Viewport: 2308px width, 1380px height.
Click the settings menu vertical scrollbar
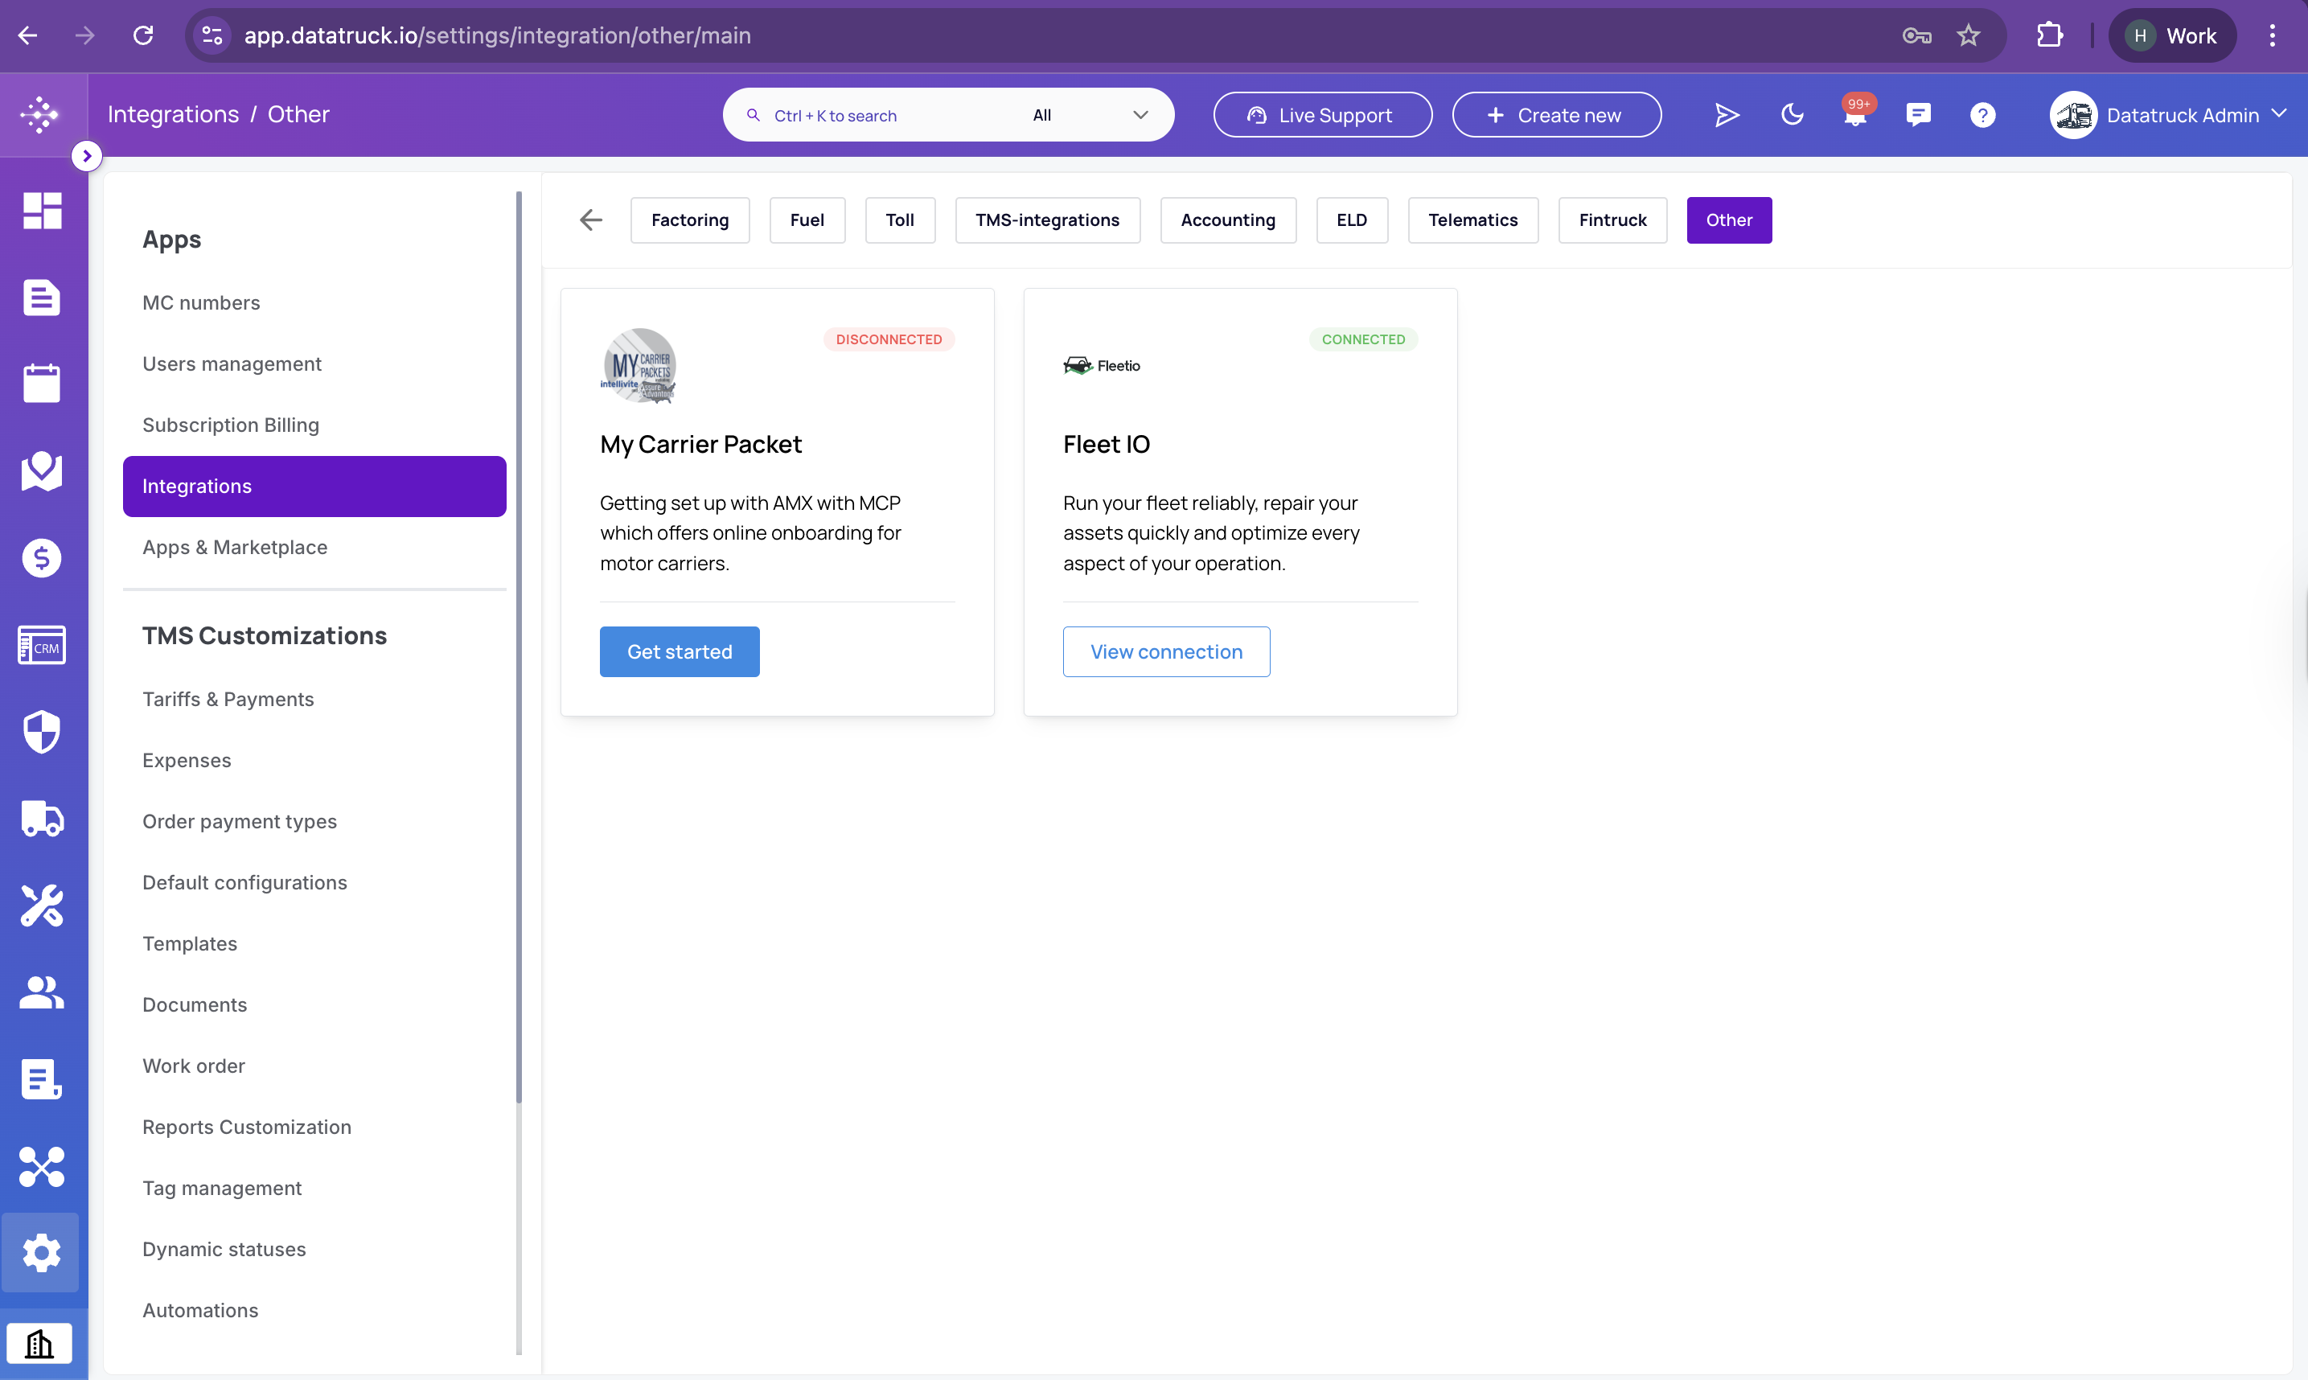519,647
